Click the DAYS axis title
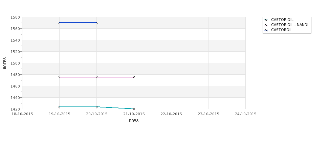330x145 pixels. [x=134, y=121]
